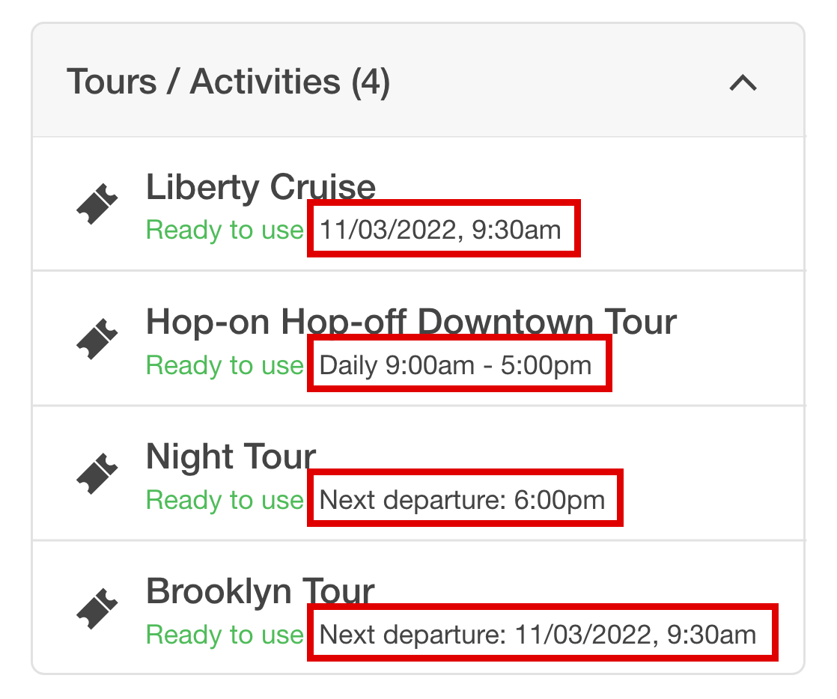Click Ready to use under Night Tour
The image size is (837, 699).
click(225, 500)
